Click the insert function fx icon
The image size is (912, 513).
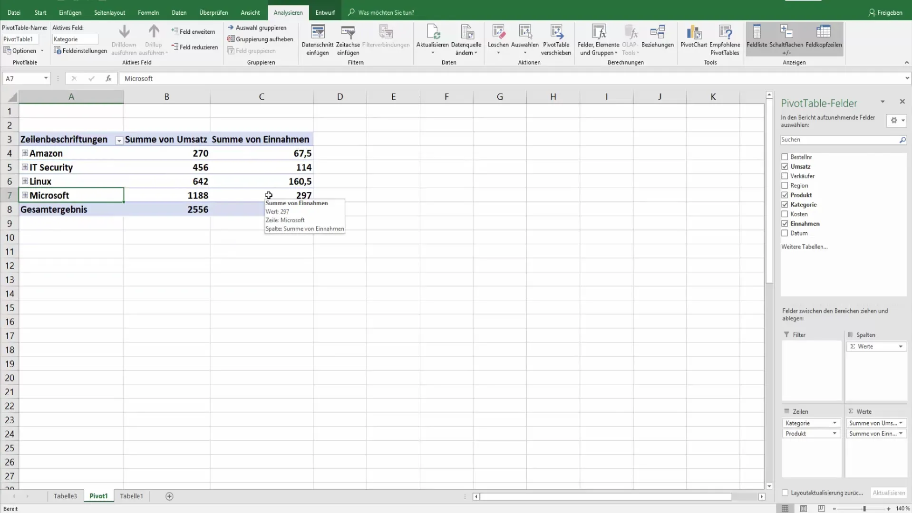[x=108, y=78]
